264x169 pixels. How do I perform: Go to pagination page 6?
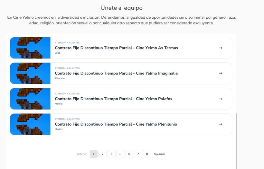(x=129, y=154)
